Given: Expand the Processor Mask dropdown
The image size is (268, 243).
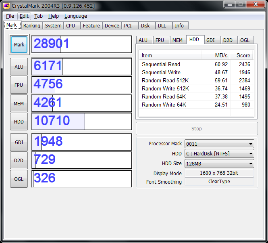Looking at the screenshot, I should 219,144.
